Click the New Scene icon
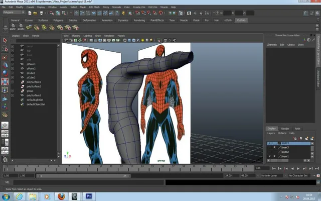The image size is (321, 201). (30, 13)
